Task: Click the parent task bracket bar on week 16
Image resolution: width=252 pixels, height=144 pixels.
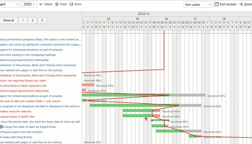Action: [160, 120]
